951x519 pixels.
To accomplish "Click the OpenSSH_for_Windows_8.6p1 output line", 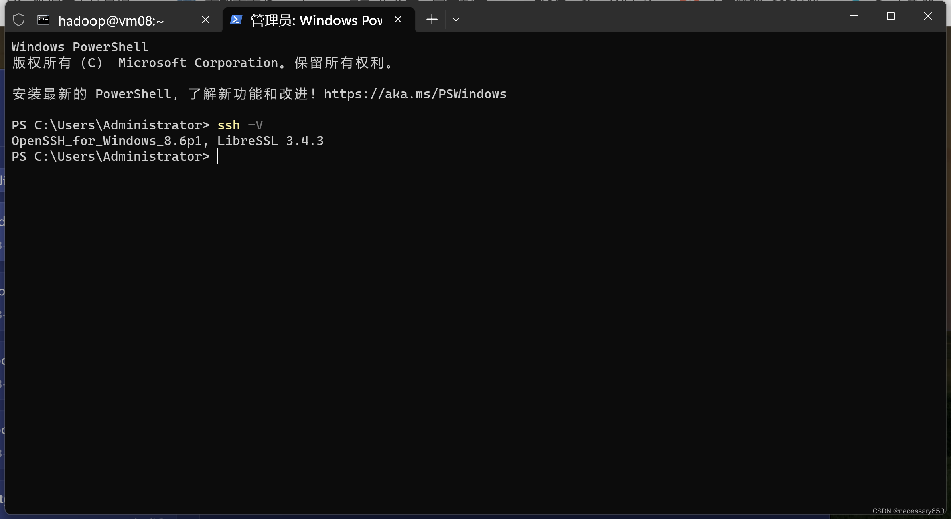I will (x=167, y=141).
